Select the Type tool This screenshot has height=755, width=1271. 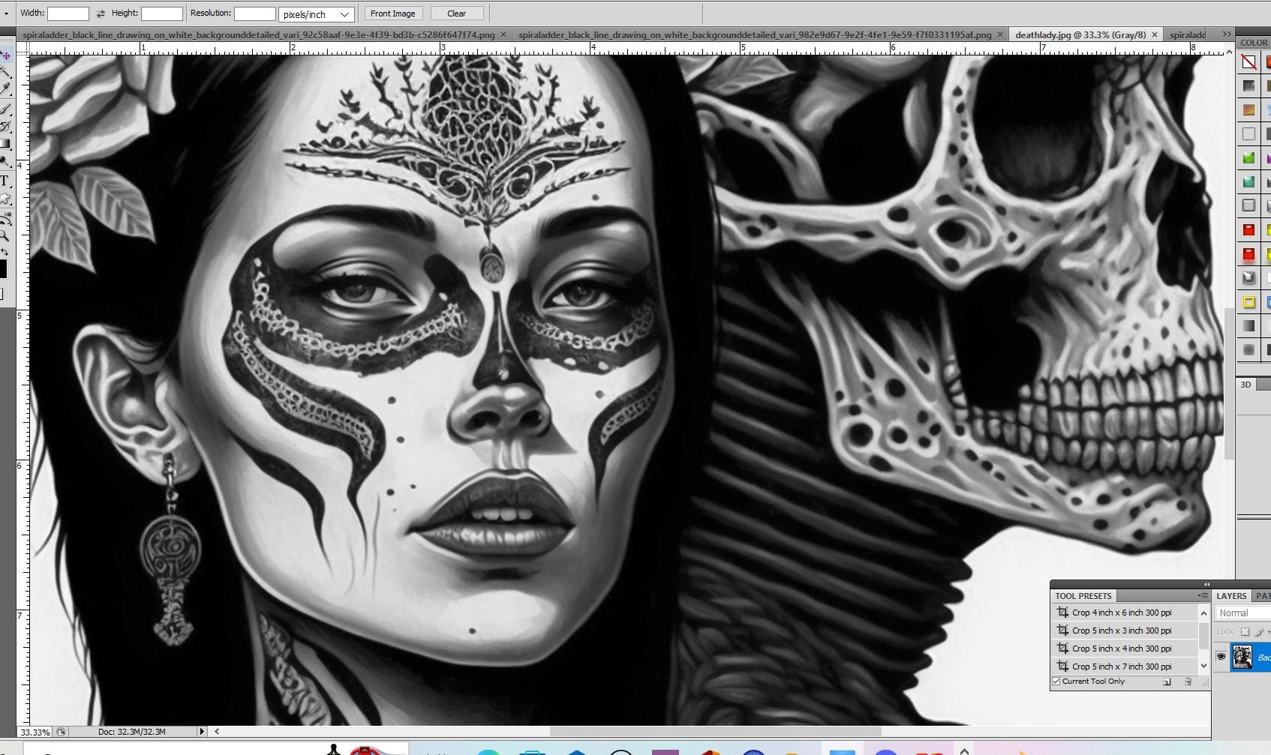point(5,181)
